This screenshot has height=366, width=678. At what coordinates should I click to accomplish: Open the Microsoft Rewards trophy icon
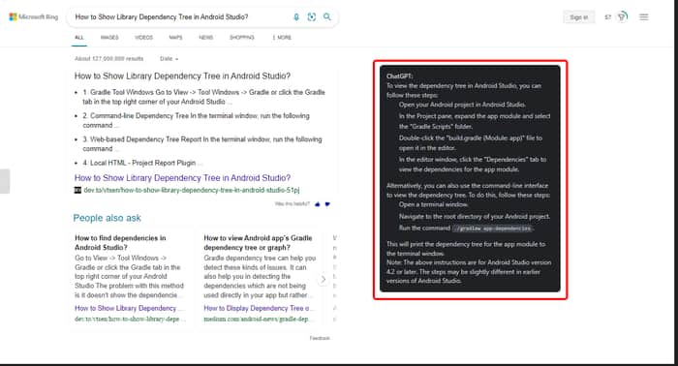tap(622, 16)
